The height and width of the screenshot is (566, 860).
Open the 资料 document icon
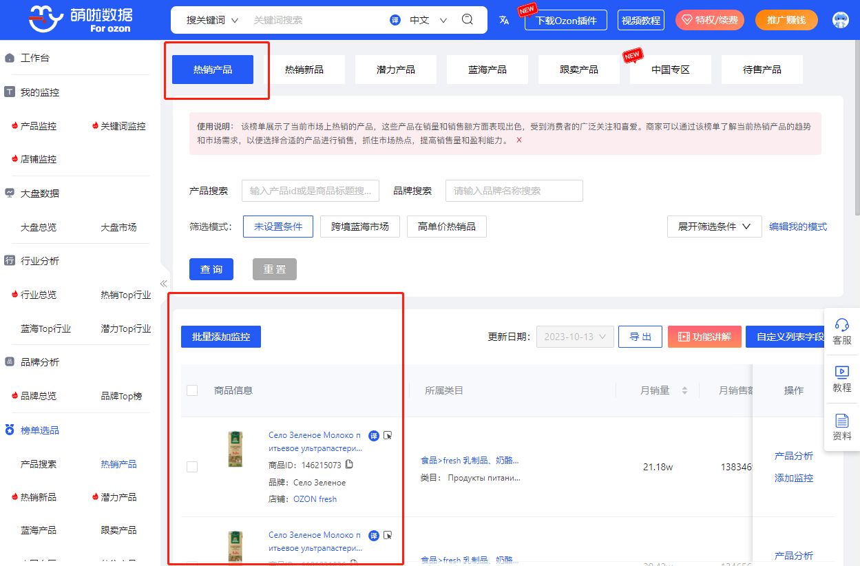click(841, 421)
